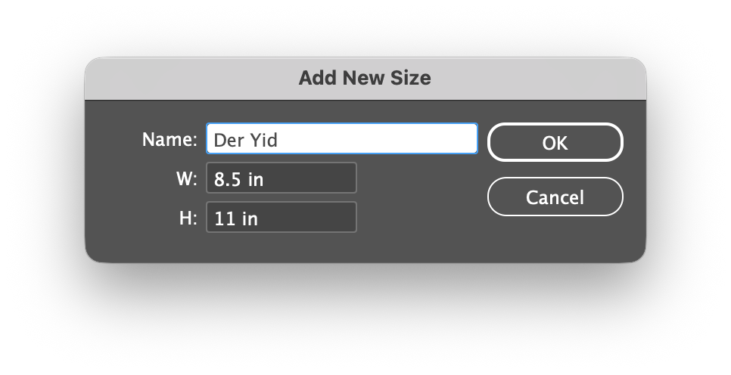Click the "W:" label
The width and height of the screenshot is (731, 375).
[x=185, y=179]
